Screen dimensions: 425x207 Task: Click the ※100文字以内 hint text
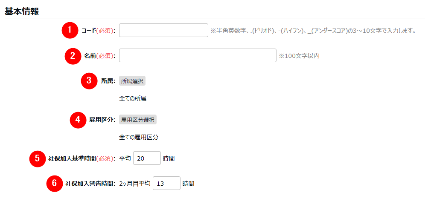[x=299, y=56]
